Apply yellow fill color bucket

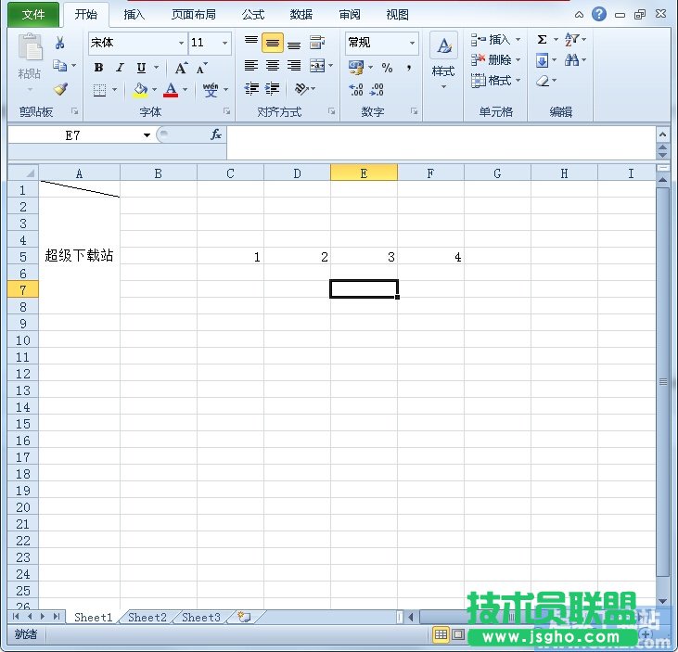[140, 90]
